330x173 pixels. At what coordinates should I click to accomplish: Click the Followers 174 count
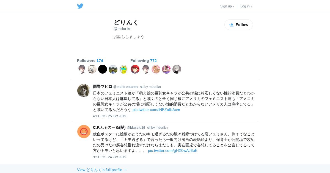pyautogui.click(x=90, y=61)
